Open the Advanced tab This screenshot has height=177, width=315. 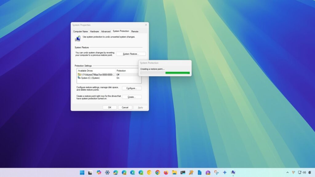(106, 31)
